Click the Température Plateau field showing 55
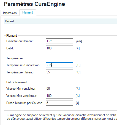Viewport: 117px width, 125px height. click(x=59, y=72)
